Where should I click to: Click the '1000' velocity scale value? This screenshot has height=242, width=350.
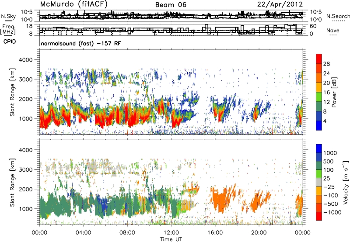[330, 153]
